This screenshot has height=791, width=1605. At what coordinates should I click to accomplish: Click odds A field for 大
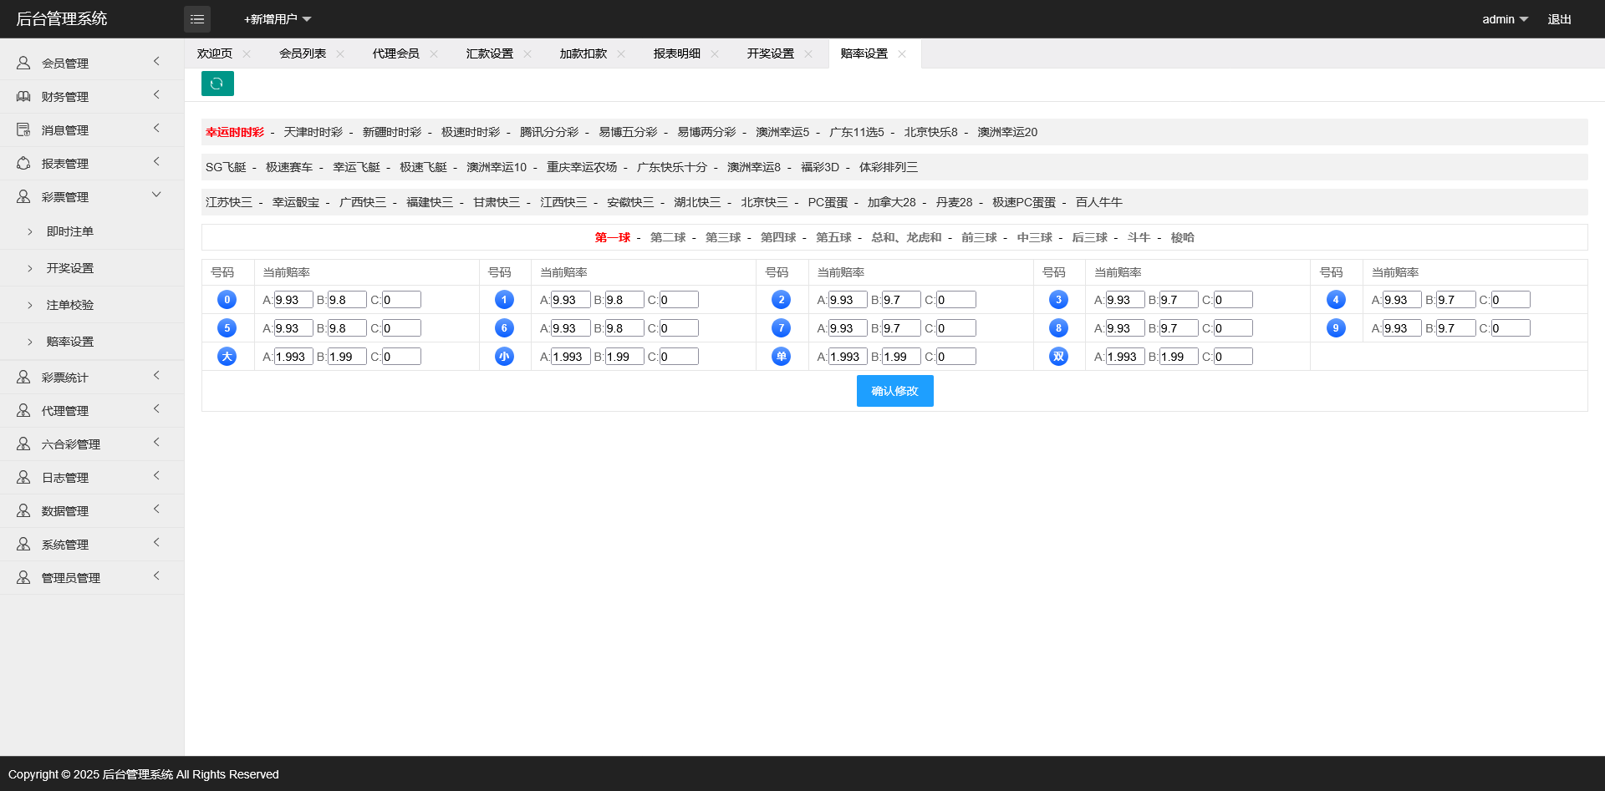[293, 357]
